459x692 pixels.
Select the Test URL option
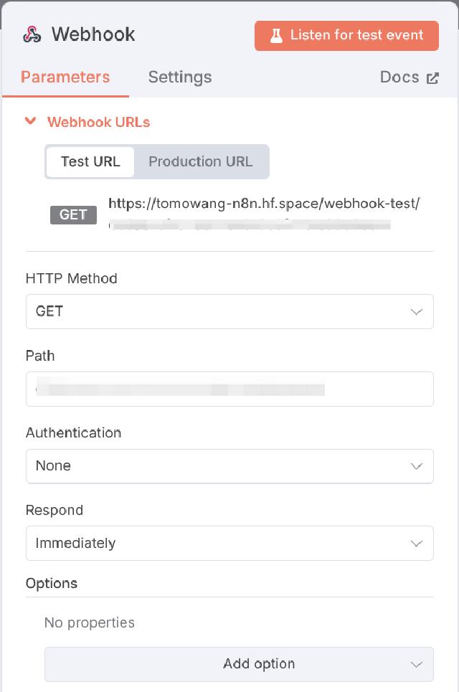click(91, 161)
